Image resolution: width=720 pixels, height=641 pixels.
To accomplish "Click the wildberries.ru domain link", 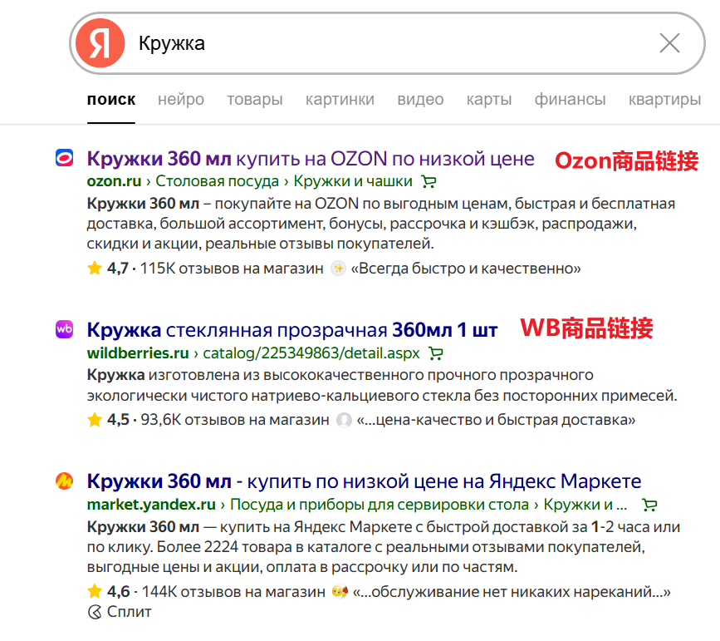I will (138, 353).
